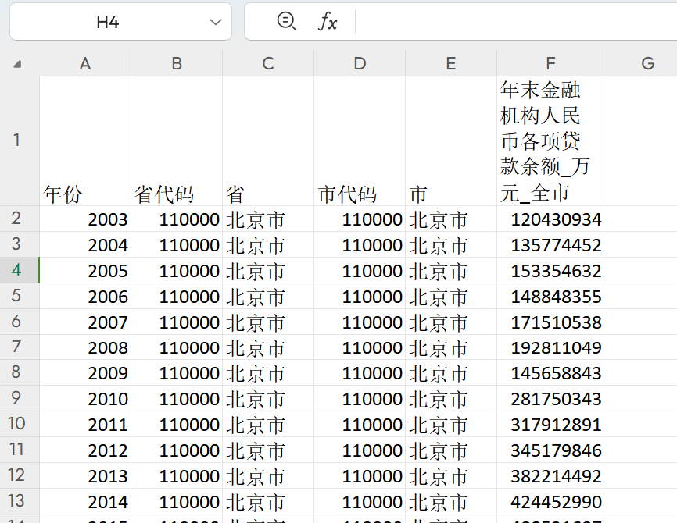Select the cell containing year 2005

click(x=85, y=271)
